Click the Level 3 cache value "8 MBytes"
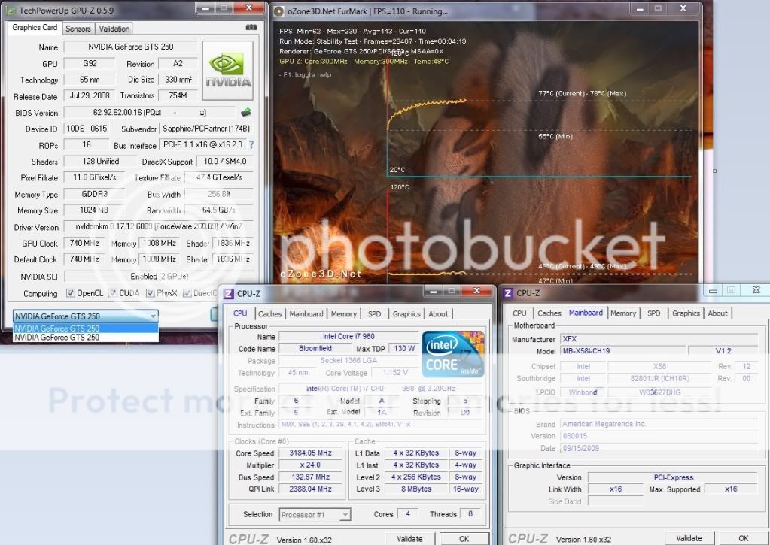This screenshot has height=545, width=770. coord(416,489)
